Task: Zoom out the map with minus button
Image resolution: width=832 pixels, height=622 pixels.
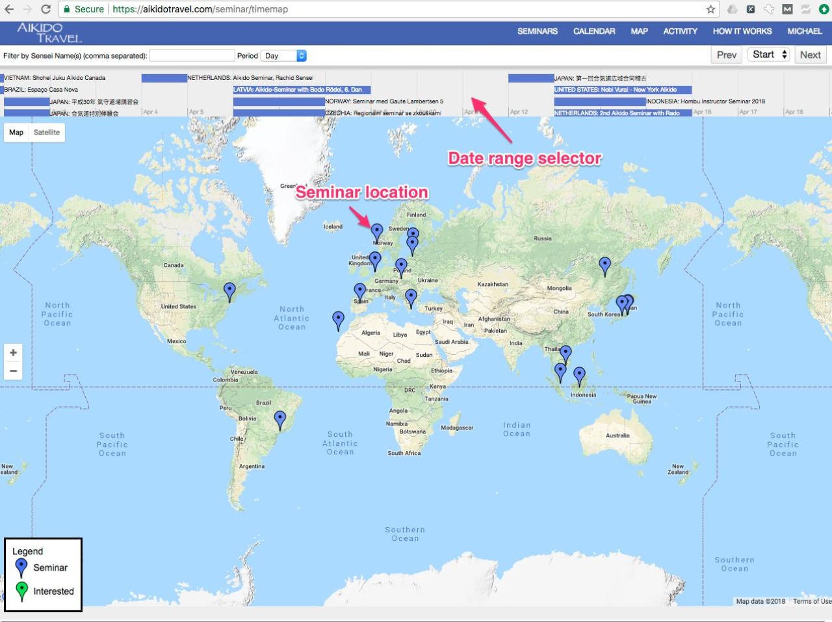Action: (13, 371)
